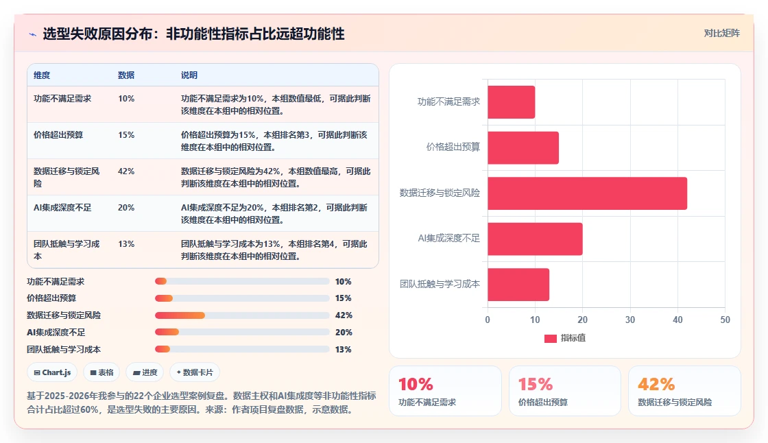Select the 数据卡片 tag chip

click(x=195, y=372)
